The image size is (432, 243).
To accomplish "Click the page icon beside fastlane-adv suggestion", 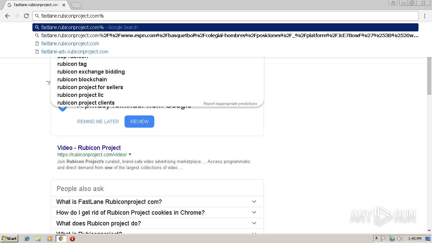I will coord(37,52).
